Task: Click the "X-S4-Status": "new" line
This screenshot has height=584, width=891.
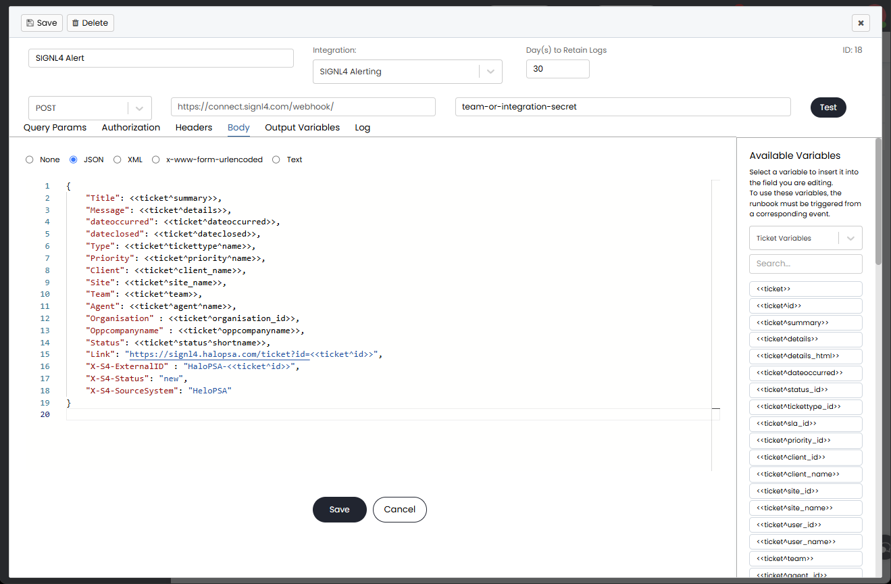Action: (x=136, y=379)
